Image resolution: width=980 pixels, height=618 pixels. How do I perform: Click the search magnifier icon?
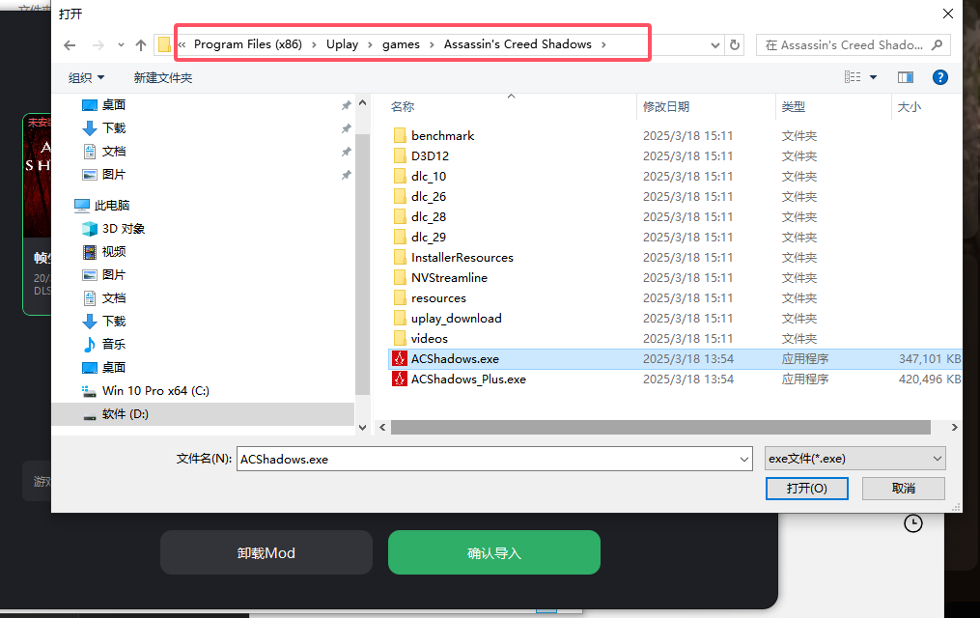(937, 45)
